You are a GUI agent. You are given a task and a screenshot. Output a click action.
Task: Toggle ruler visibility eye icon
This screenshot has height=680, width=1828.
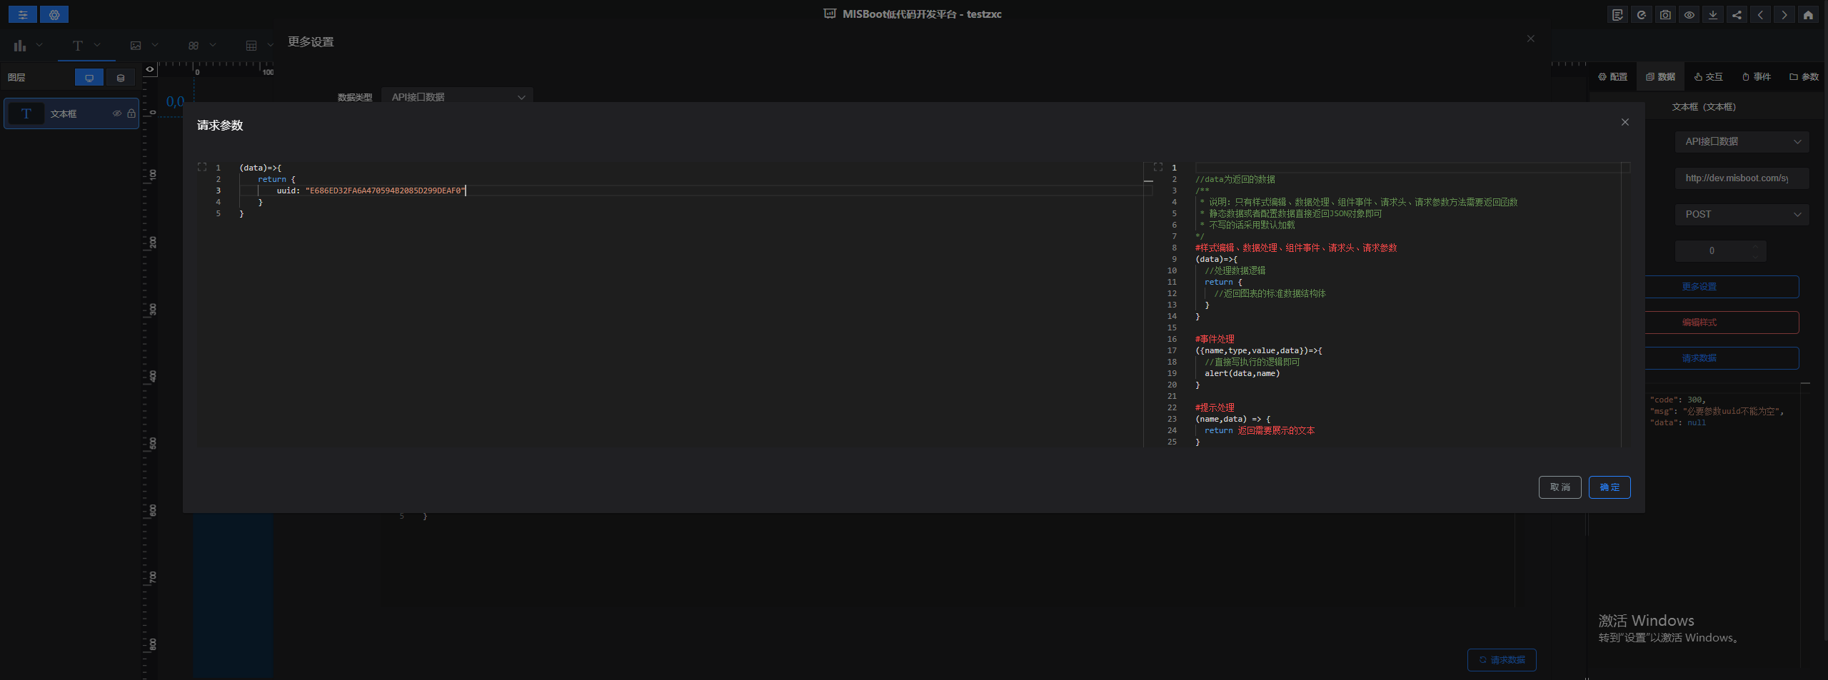150,69
